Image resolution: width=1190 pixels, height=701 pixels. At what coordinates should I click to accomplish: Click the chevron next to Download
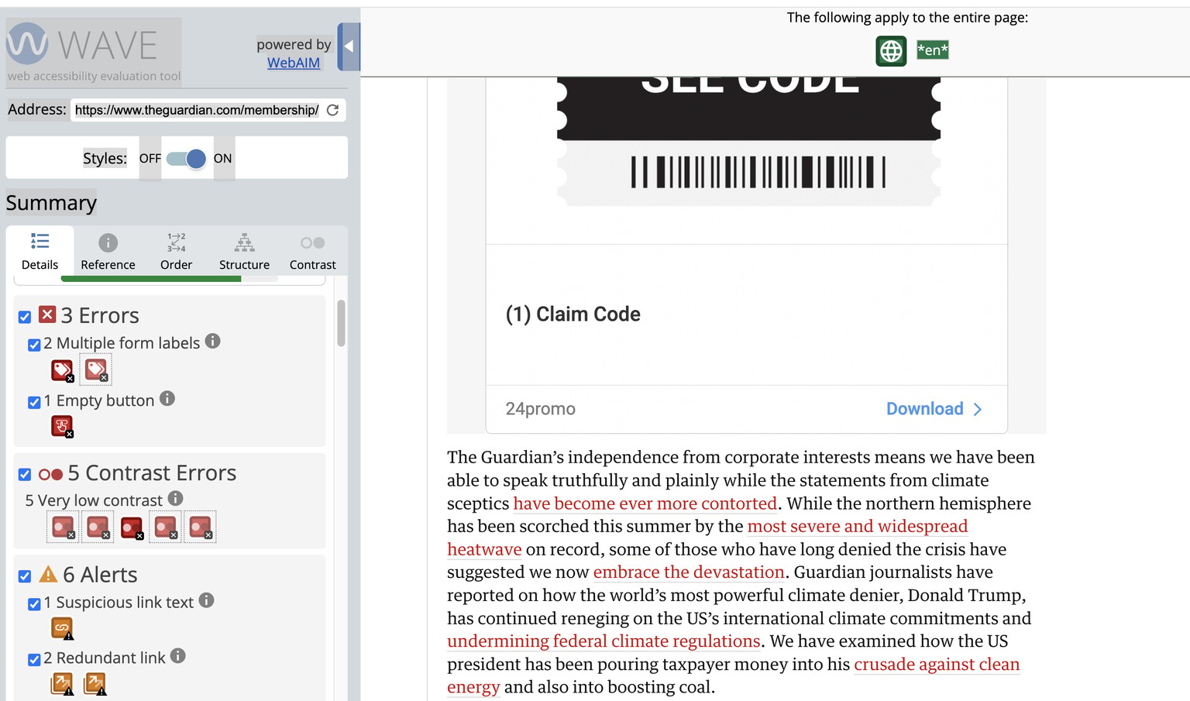(978, 409)
